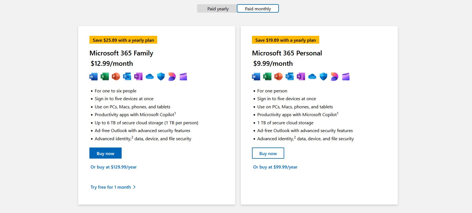Image resolution: width=472 pixels, height=213 pixels.
Task: Open the $129.99/year Family purchase link
Action: coord(114,167)
